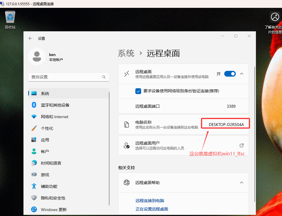Click the Remote Desktop Connection title bar icon
This screenshot has height=216, width=282.
(x=3, y=4)
